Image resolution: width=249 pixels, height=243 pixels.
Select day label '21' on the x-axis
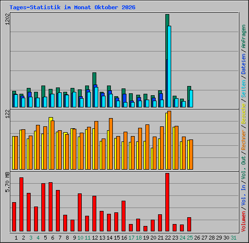[x=160, y=238]
